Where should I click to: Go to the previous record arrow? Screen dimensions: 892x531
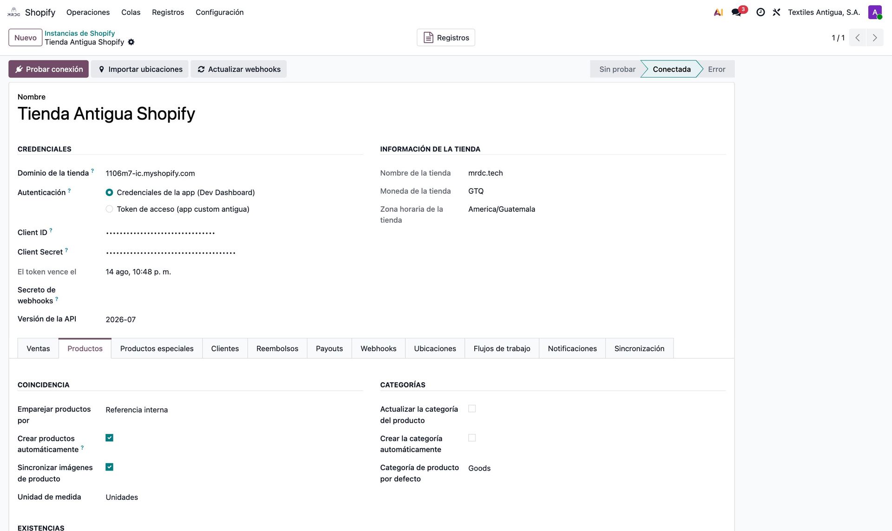[x=858, y=38]
